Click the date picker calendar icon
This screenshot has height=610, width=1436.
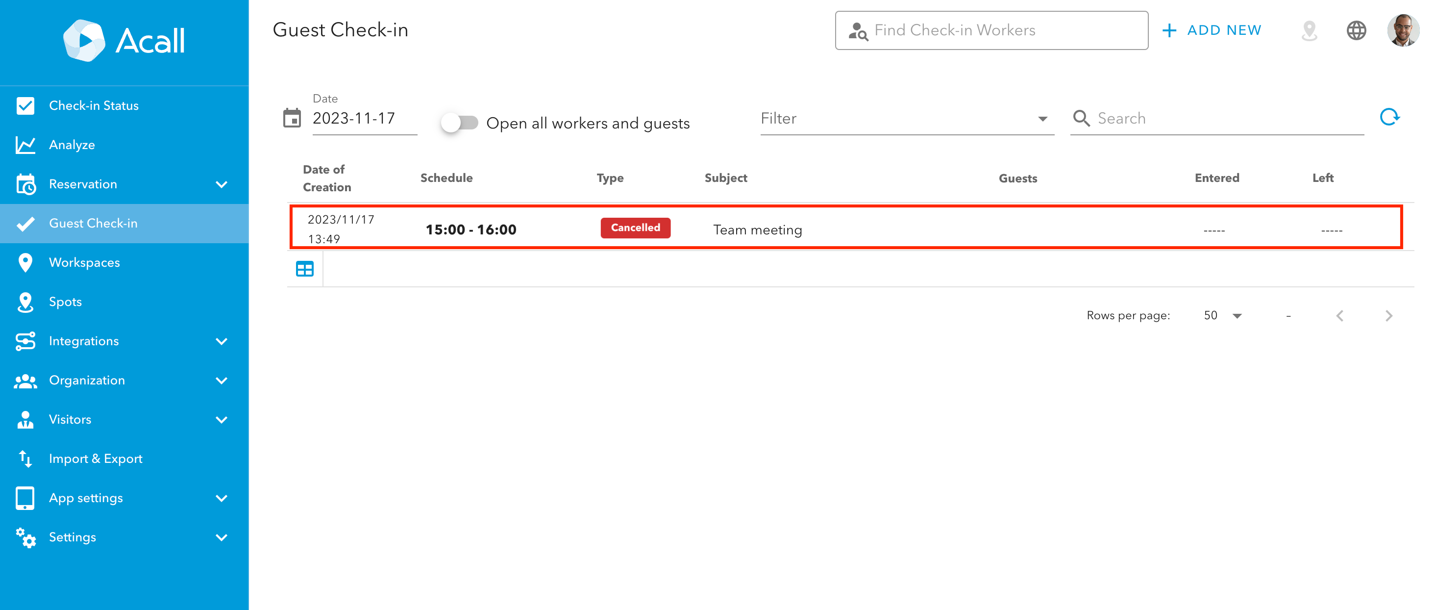point(292,118)
